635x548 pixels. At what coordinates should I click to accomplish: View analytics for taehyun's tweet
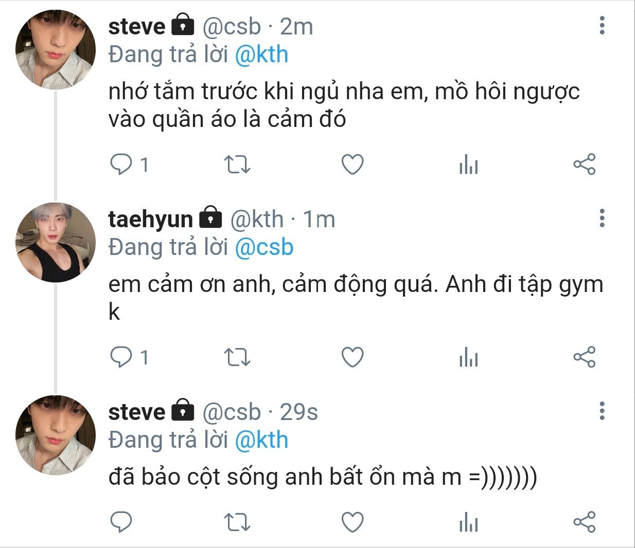[x=469, y=357]
